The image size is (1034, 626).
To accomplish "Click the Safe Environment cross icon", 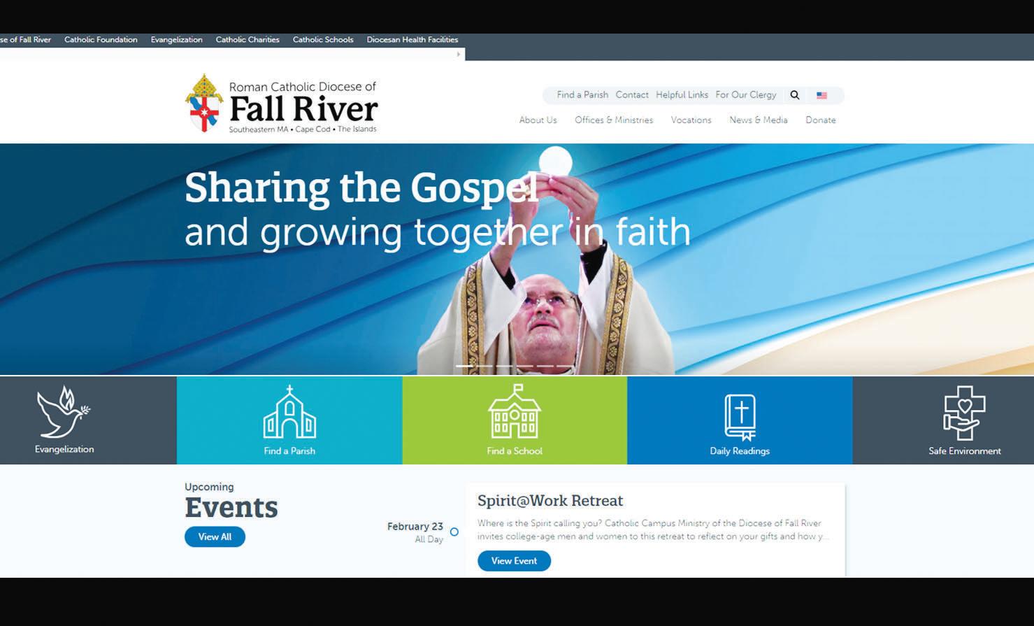I will [965, 413].
